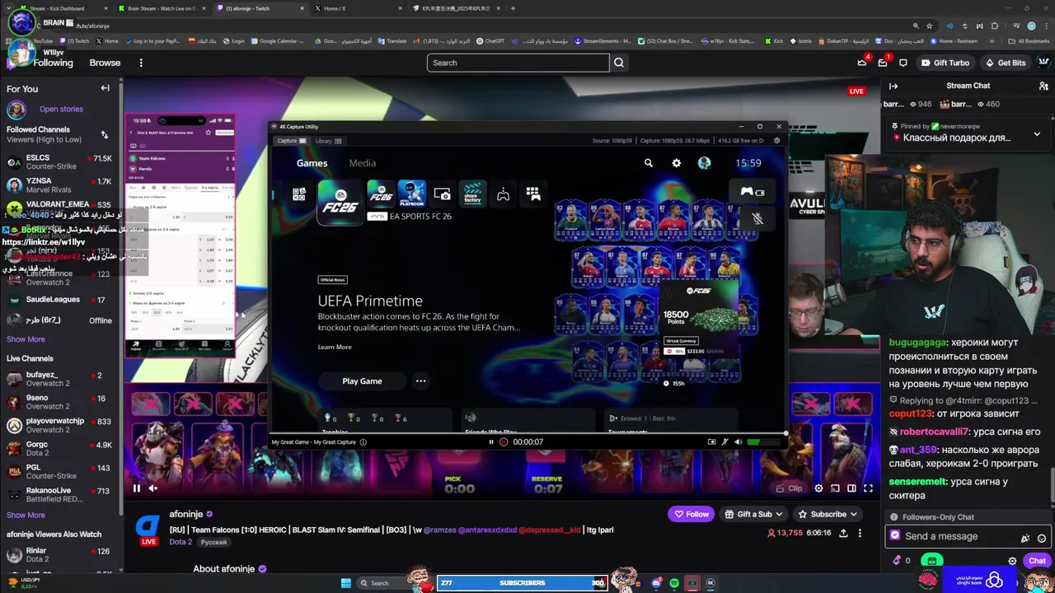
Task: Open PlayStation settings gear in capture
Action: coord(677,163)
